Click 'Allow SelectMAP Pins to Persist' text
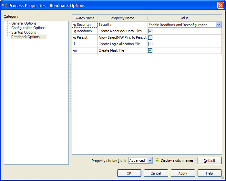 (122, 37)
